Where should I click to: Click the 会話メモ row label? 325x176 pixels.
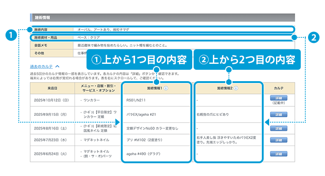pos(41,45)
